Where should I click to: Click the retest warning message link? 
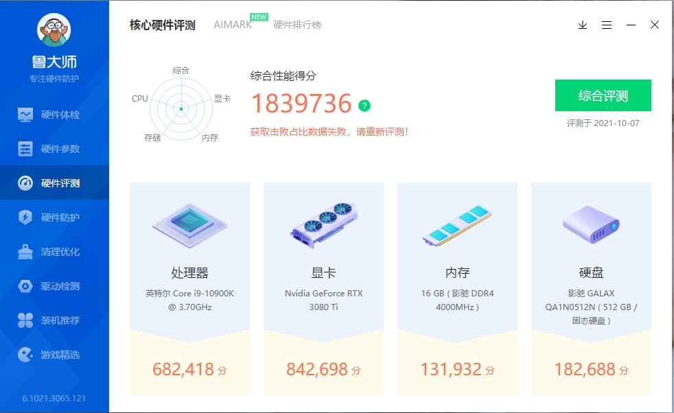point(329,130)
